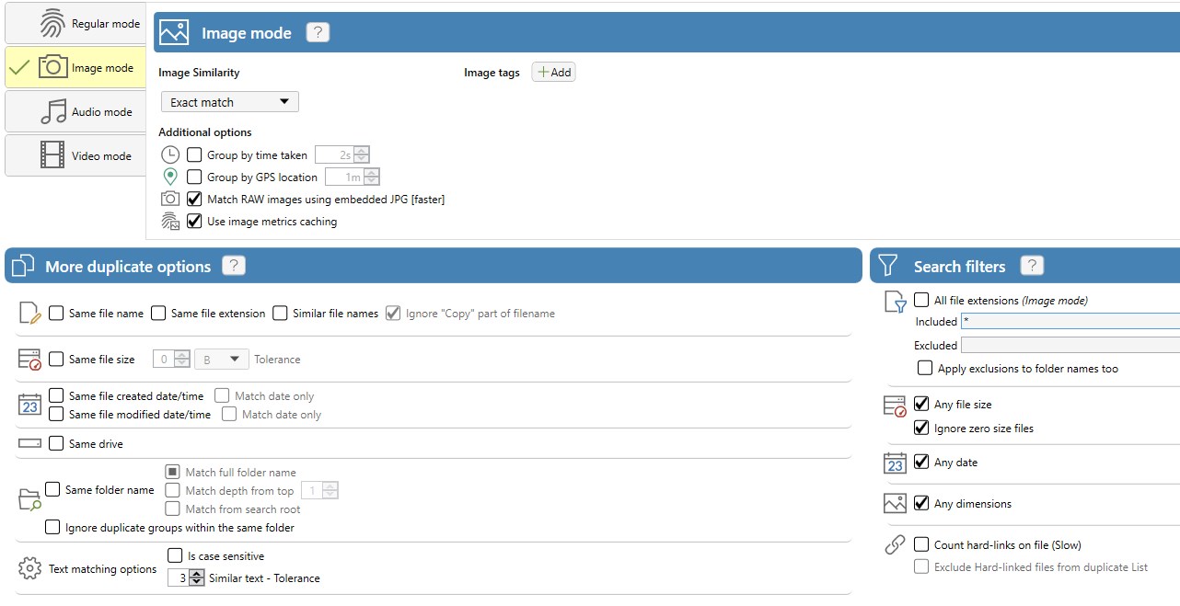Click the GPS location pin icon
The image size is (1180, 606).
pos(170,177)
